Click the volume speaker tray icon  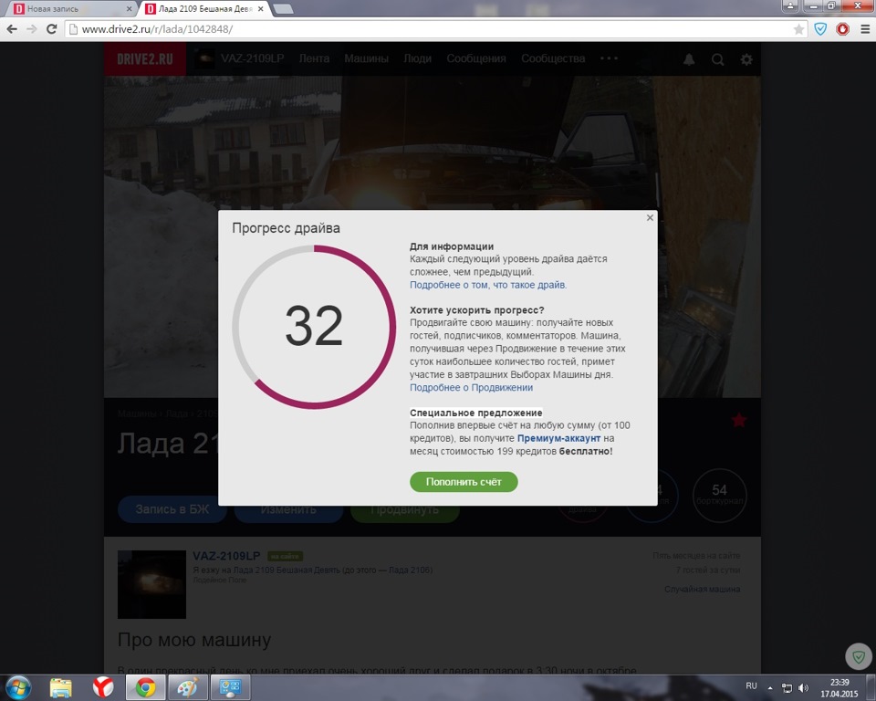coord(803,688)
